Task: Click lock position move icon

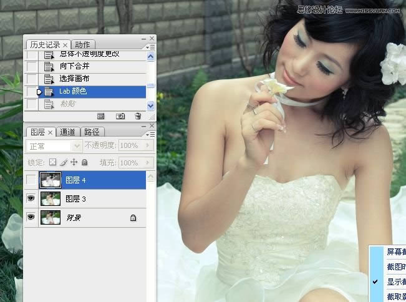Action: 74,162
